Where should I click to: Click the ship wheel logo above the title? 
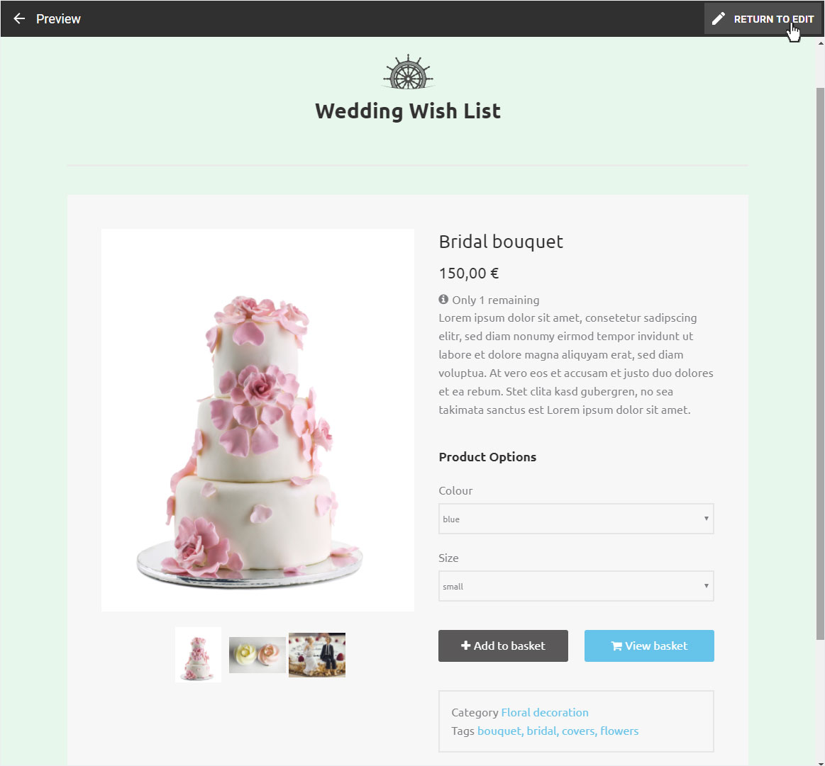(x=409, y=72)
